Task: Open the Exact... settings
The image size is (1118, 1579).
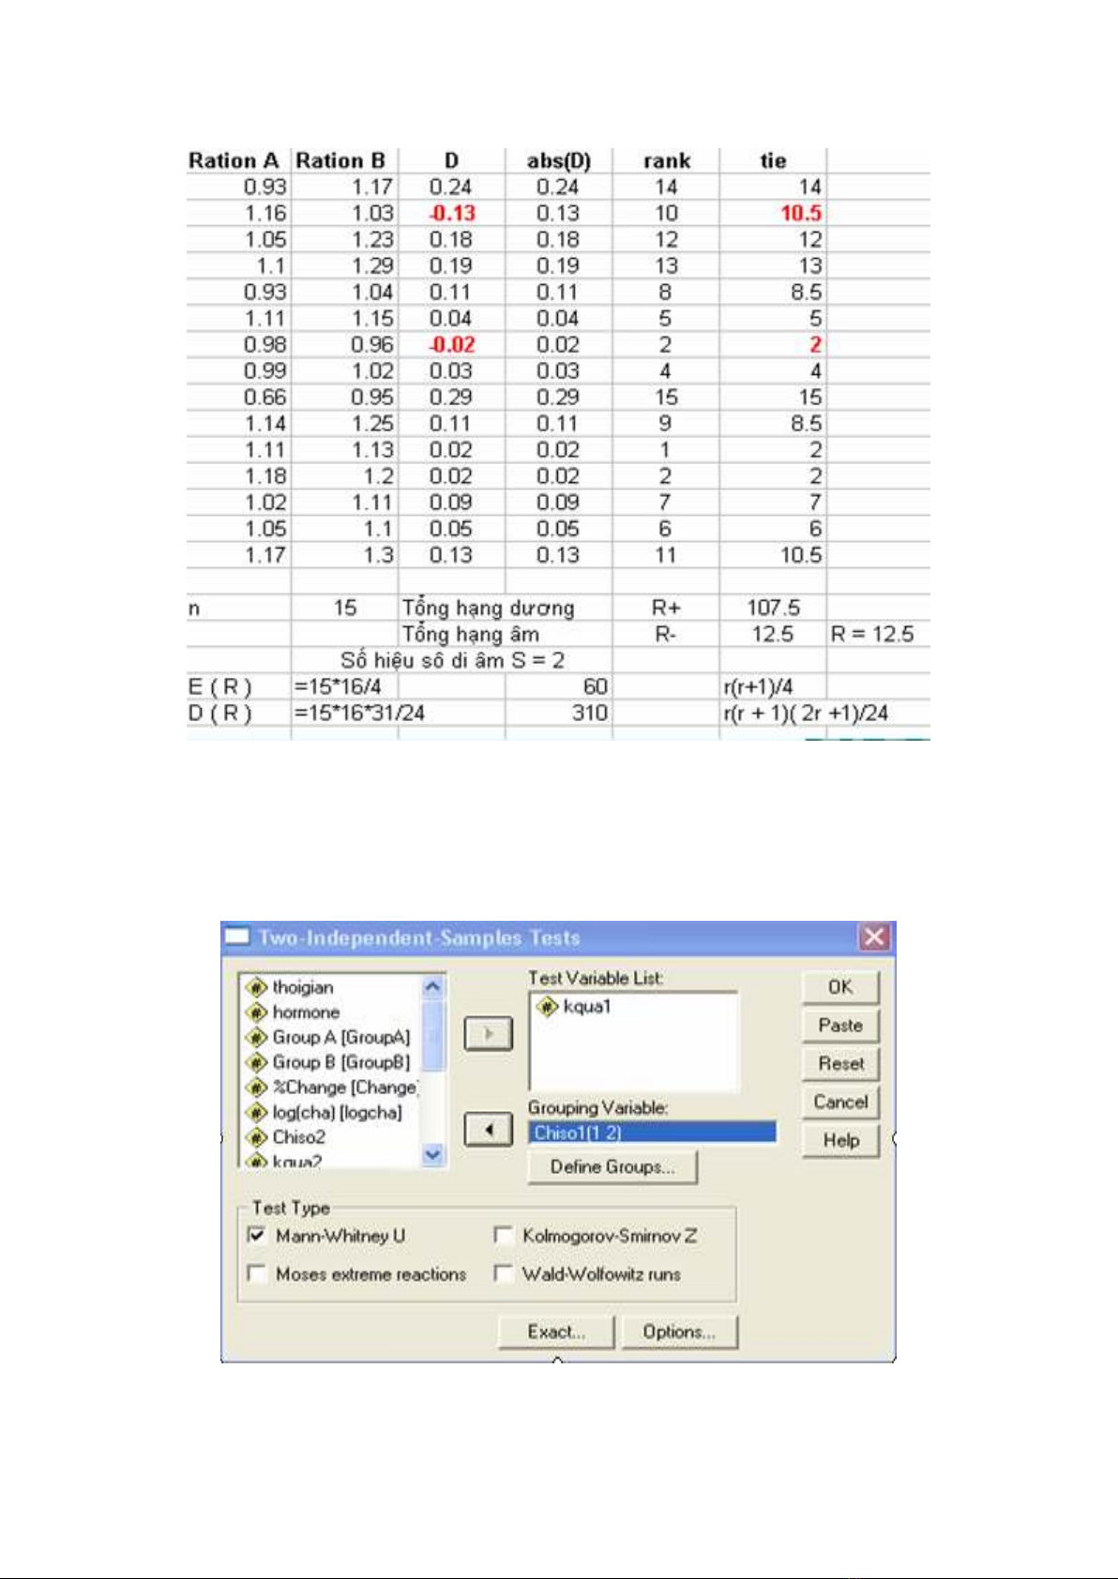Action: tap(556, 1332)
